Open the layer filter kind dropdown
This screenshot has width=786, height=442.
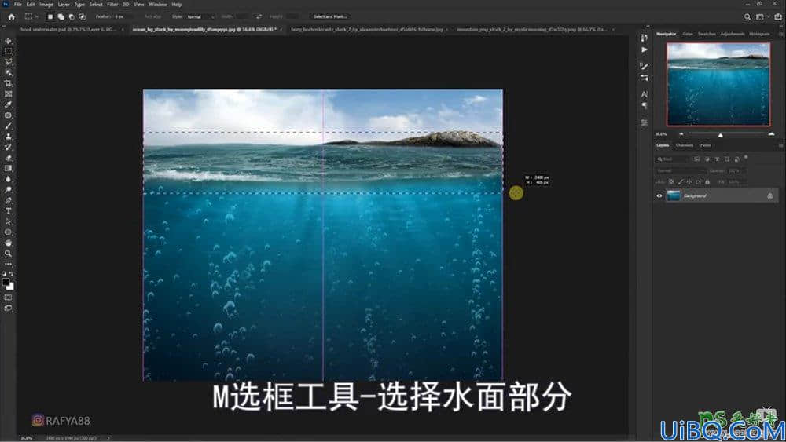pos(674,159)
